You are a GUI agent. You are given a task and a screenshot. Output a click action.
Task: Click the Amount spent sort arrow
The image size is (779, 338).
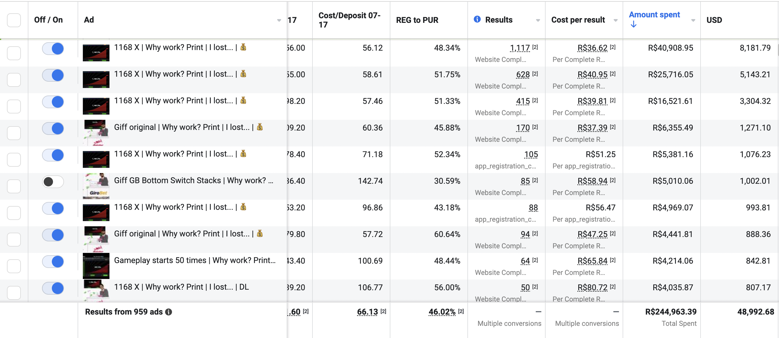[x=633, y=25]
